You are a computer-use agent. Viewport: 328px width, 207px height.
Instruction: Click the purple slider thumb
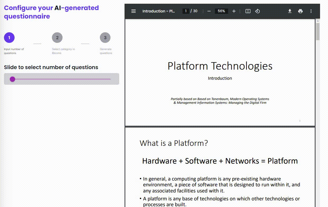[12, 79]
